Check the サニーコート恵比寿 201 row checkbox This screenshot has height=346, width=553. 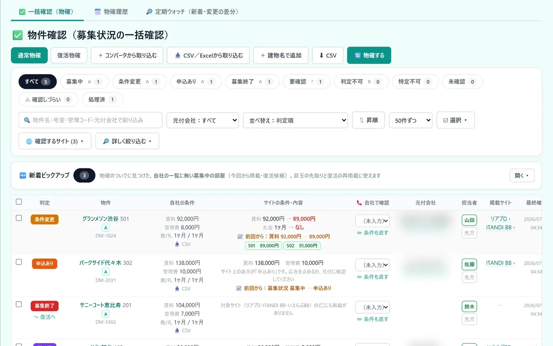tap(19, 304)
